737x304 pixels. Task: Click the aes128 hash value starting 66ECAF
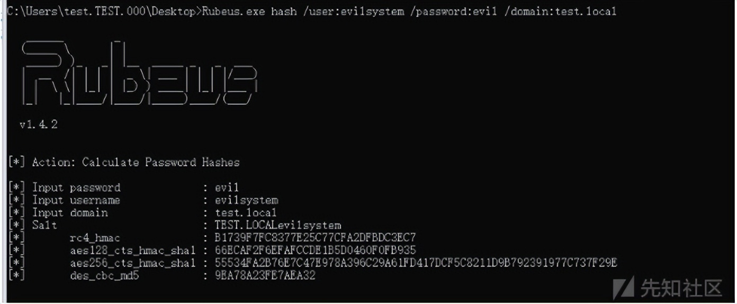[x=316, y=251]
